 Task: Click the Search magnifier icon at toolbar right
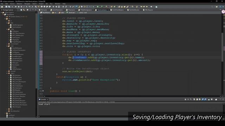click(212, 7)
